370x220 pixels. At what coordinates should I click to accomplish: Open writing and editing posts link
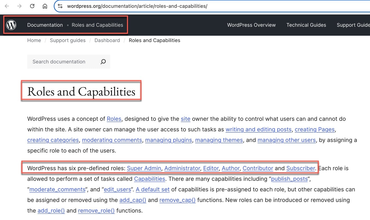258,130
